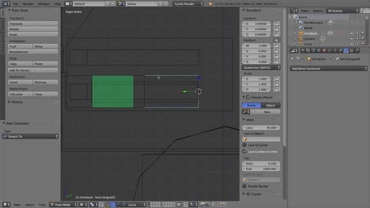This screenshot has width=370, height=208.
Task: Open the Add Bone Constraint dropdown
Action: 328,68
